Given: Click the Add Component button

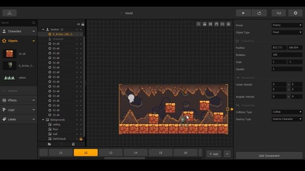Looking at the screenshot, I should coord(269,156).
